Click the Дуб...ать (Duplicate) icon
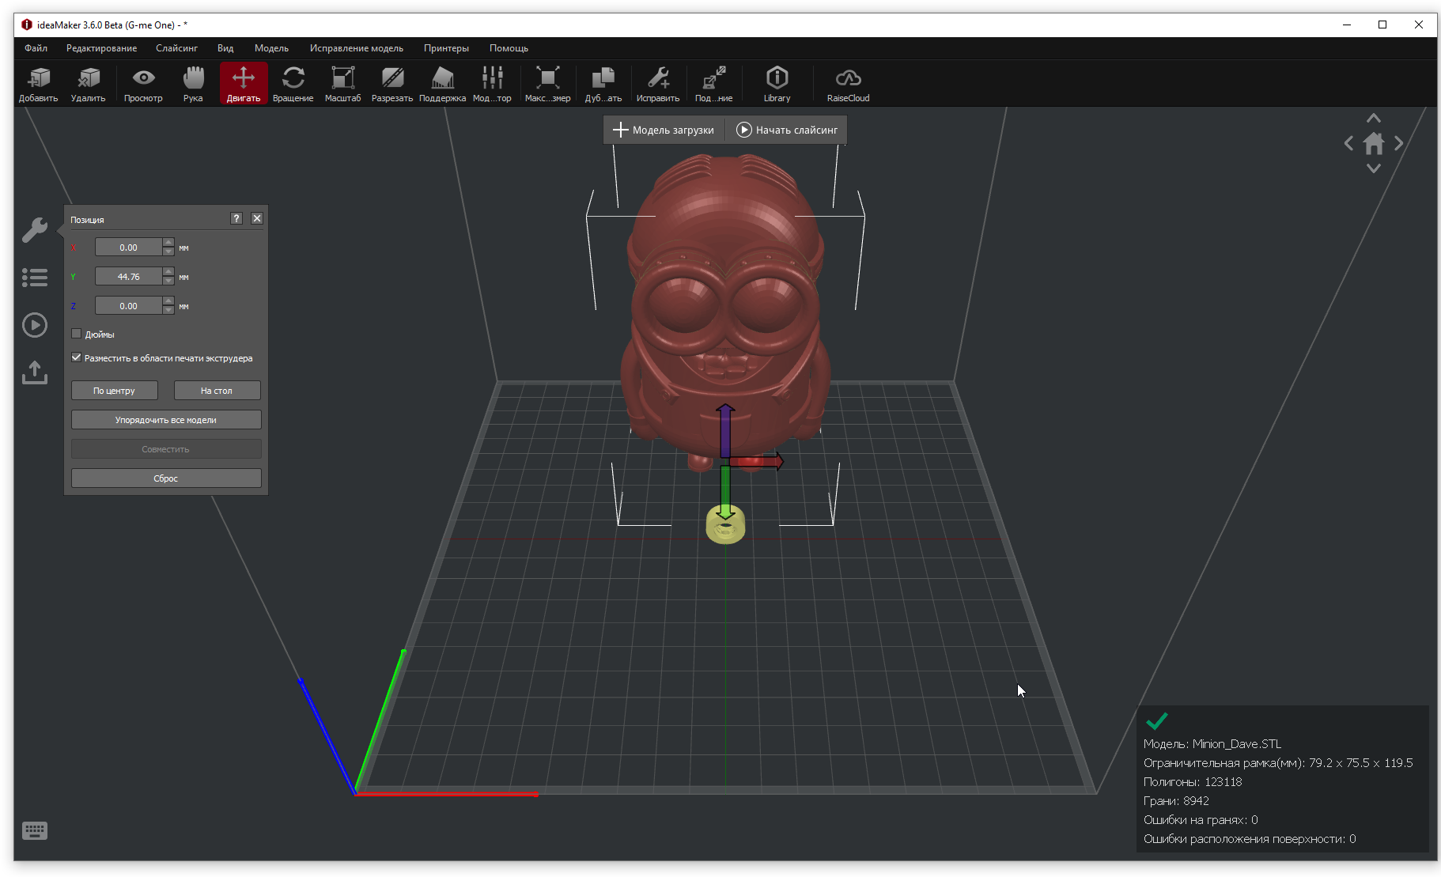1441x877 pixels. click(603, 84)
